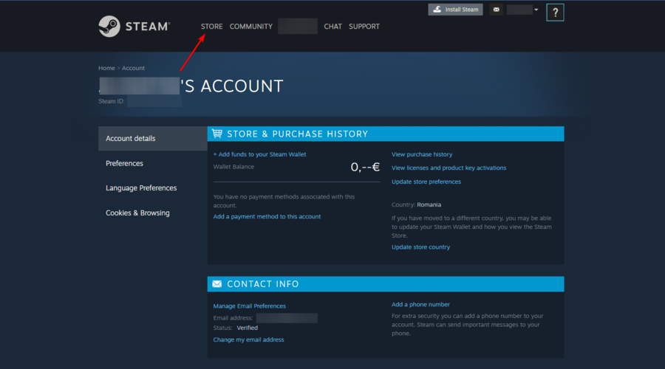Select the Preferences sidebar tab

153,163
